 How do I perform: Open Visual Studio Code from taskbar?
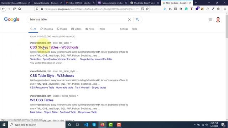coord(86,125)
